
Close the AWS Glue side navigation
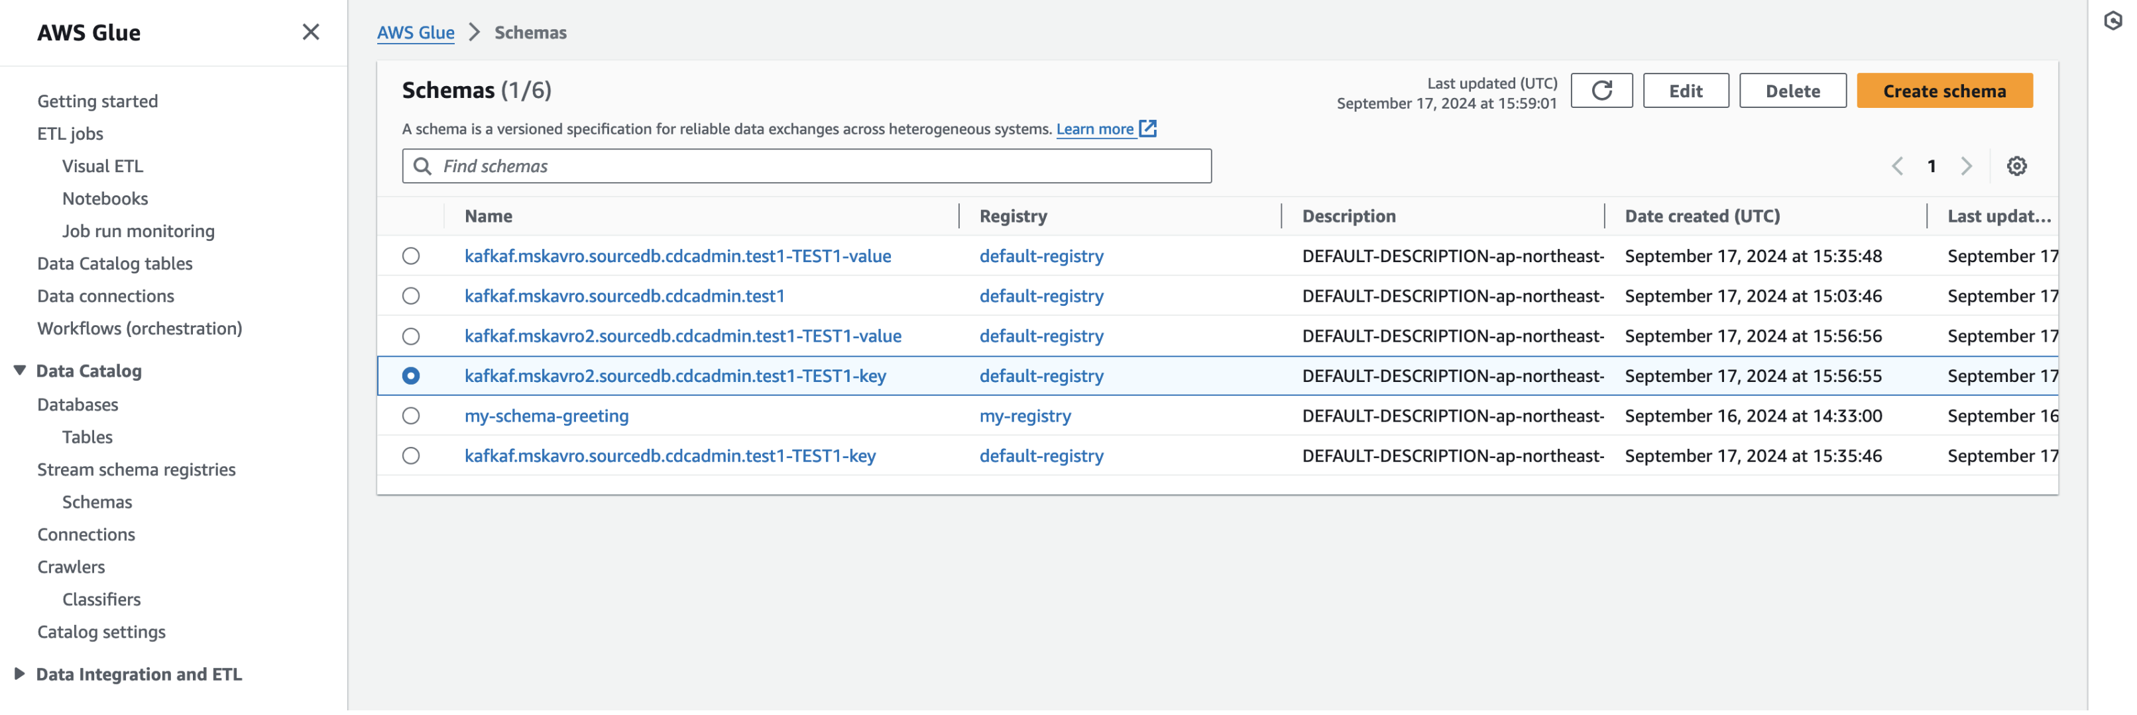click(310, 32)
